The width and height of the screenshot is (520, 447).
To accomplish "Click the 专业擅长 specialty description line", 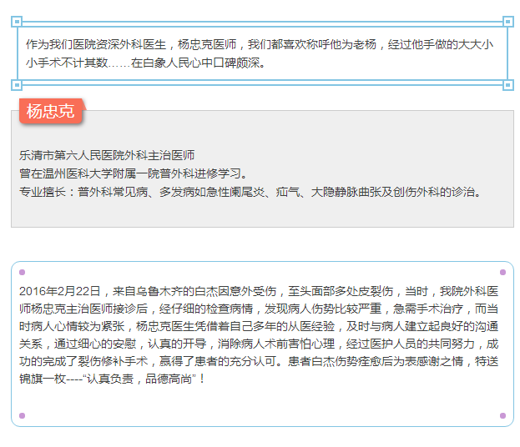I will (x=250, y=192).
